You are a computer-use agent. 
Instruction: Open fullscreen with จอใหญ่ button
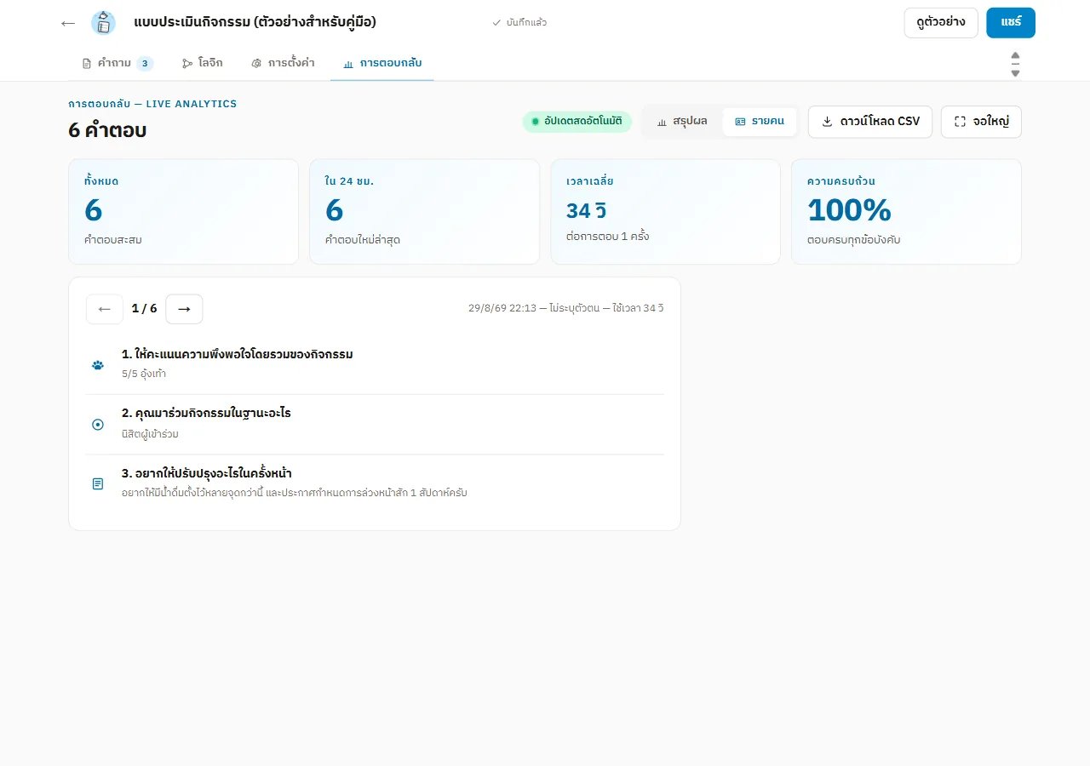tap(981, 122)
